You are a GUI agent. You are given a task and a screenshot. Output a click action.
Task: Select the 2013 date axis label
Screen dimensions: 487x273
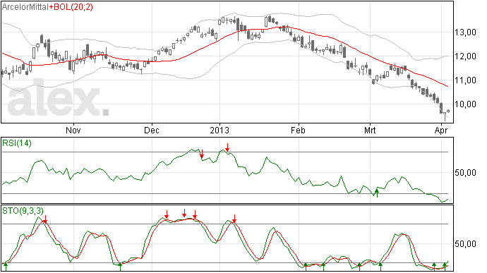pos(220,130)
